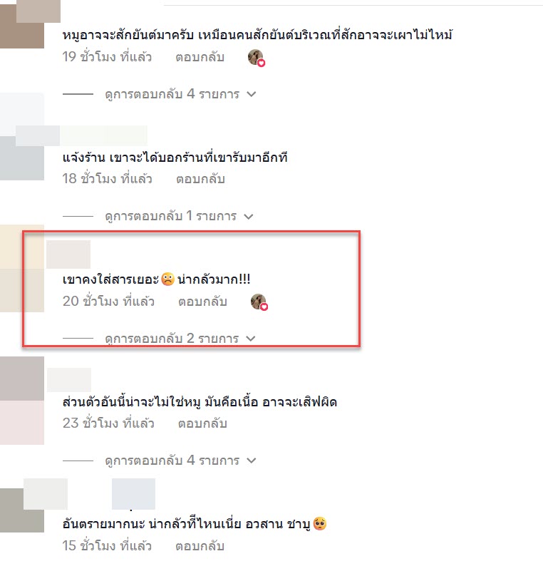Click ตอบกลับ on the 20-hour-old comment
The height and width of the screenshot is (571, 543).
202,302
